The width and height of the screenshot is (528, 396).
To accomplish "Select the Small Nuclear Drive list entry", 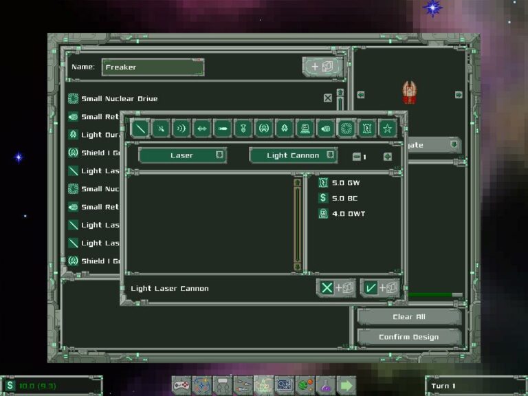I will click(x=199, y=98).
